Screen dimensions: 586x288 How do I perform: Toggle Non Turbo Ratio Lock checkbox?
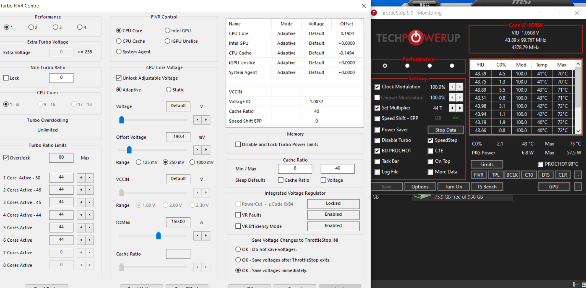[6, 78]
